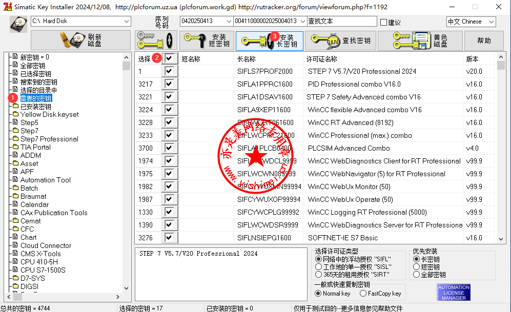Click the Install Long Key (安装长密钥) button
This screenshot has width=511, height=312.
[269, 41]
